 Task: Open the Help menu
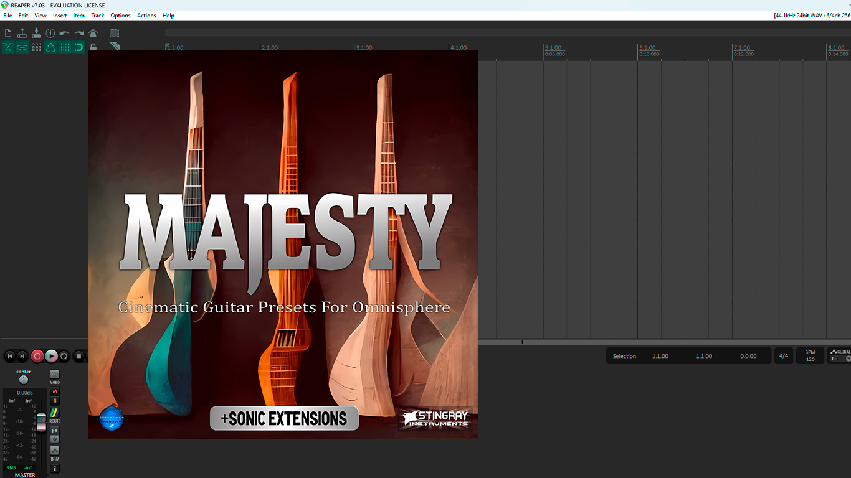pyautogui.click(x=168, y=16)
